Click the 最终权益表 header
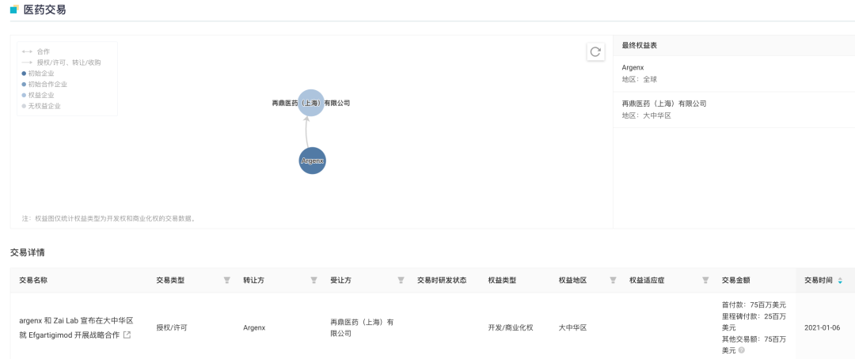The height and width of the screenshot is (359, 855). click(x=639, y=46)
